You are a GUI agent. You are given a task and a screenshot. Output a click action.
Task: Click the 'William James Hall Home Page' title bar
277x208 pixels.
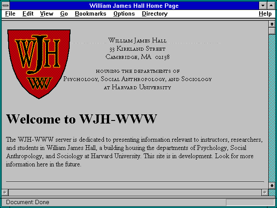[x=134, y=6]
